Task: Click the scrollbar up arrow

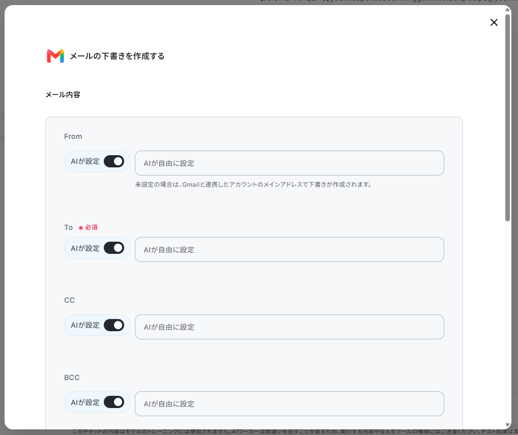Action: (508, 10)
